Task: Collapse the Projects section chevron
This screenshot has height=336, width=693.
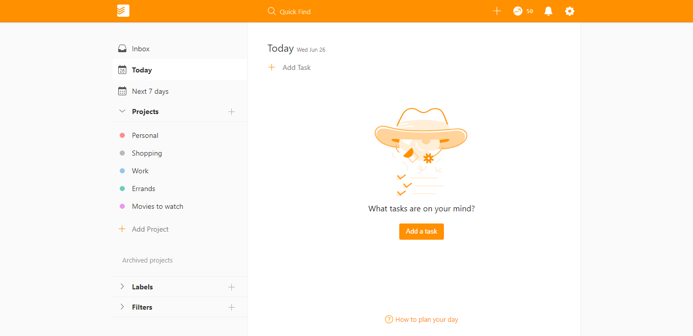Action: point(122,111)
